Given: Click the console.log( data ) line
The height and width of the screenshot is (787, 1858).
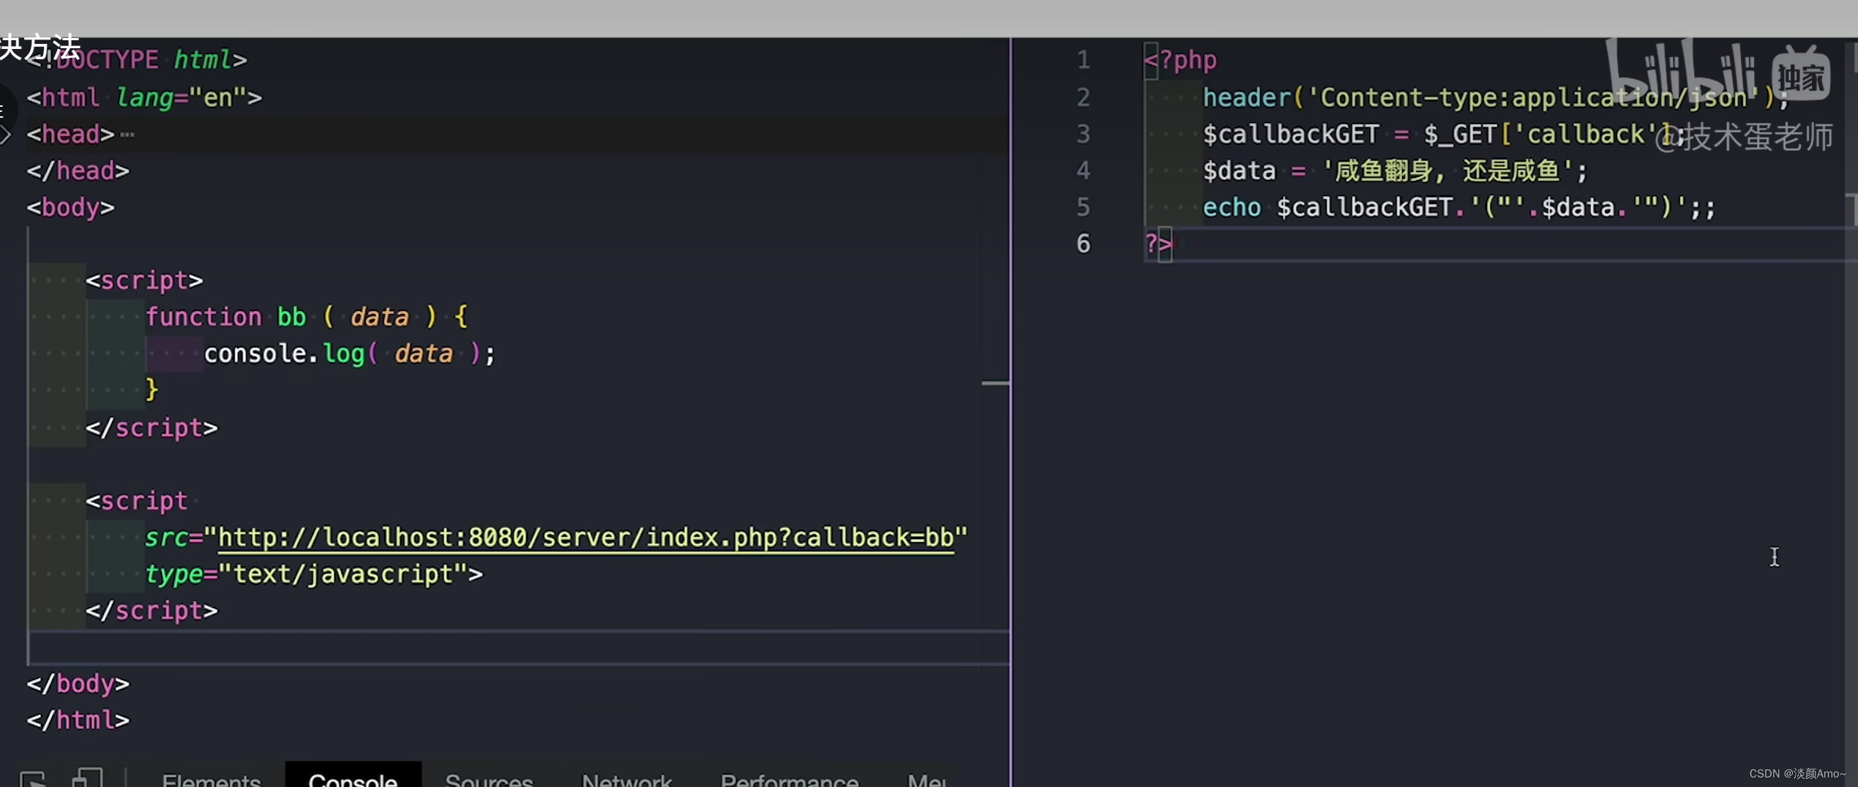Looking at the screenshot, I should [x=350, y=353].
